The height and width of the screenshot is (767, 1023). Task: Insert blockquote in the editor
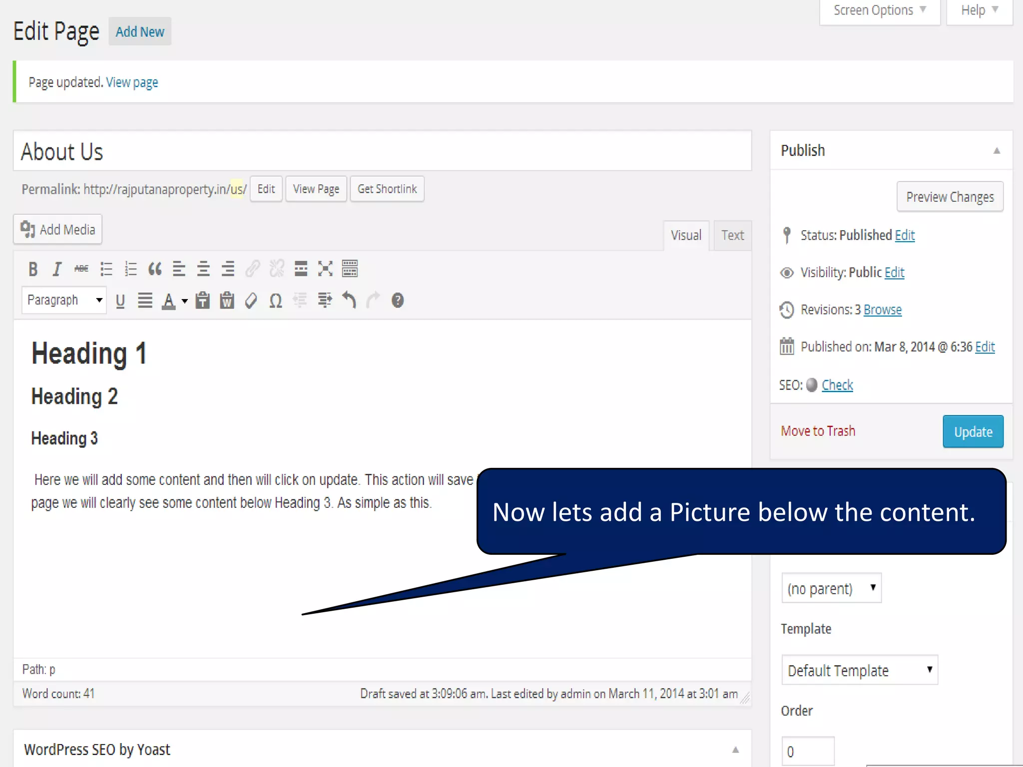click(155, 269)
